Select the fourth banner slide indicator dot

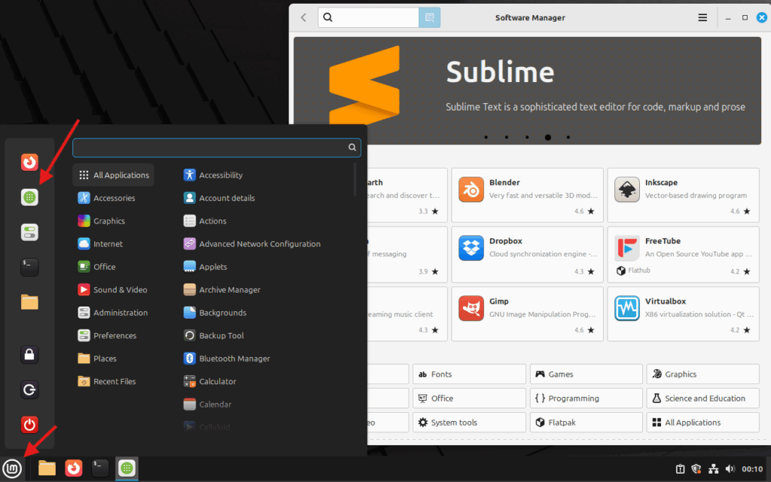pos(548,138)
